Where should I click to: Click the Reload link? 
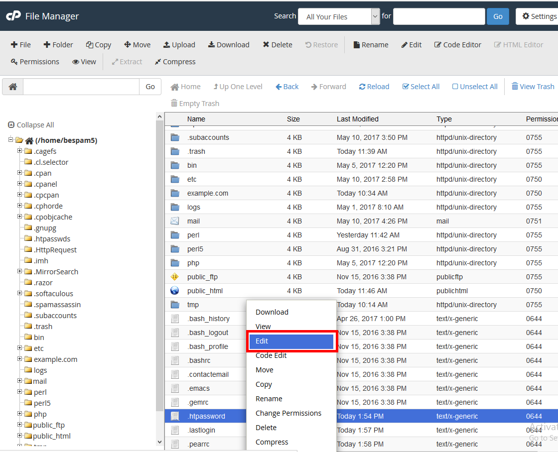(374, 87)
